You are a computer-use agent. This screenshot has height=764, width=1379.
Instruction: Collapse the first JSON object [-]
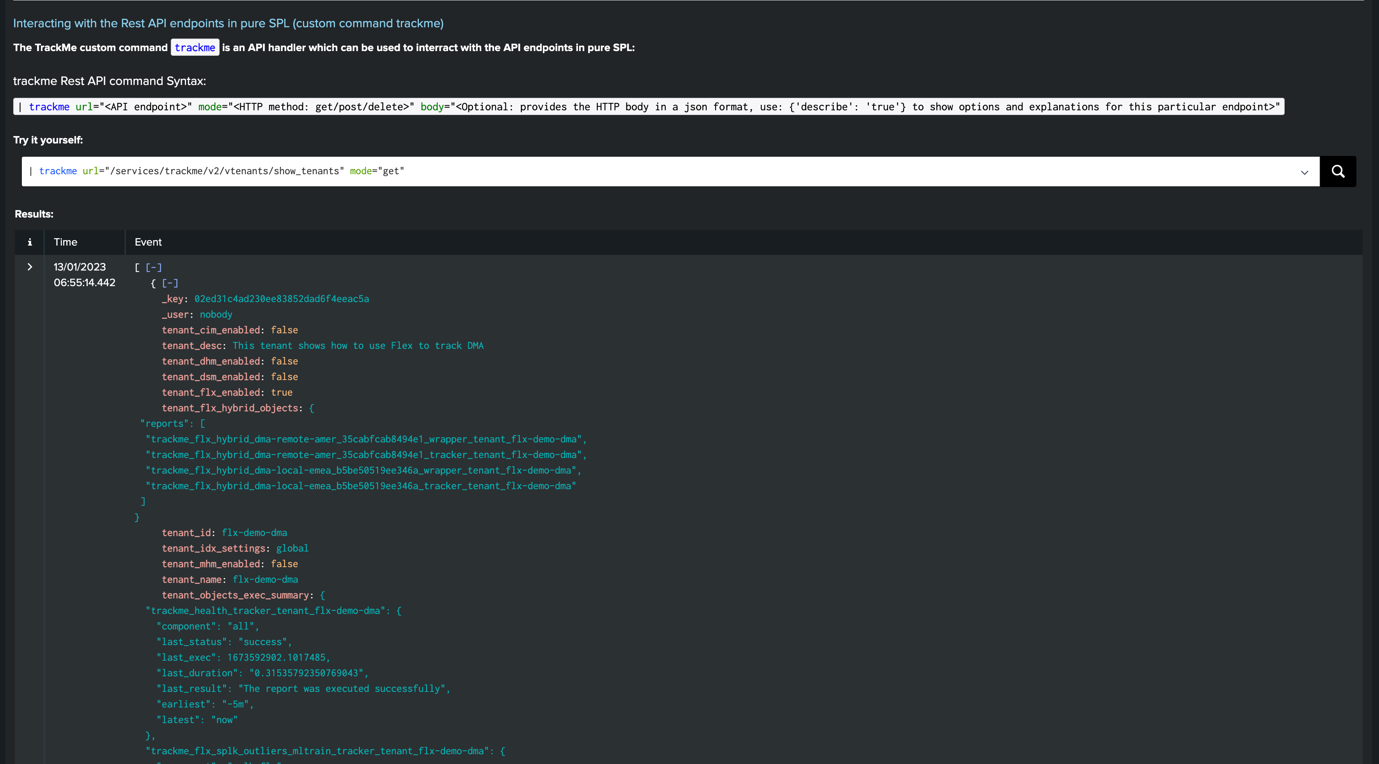click(x=170, y=283)
